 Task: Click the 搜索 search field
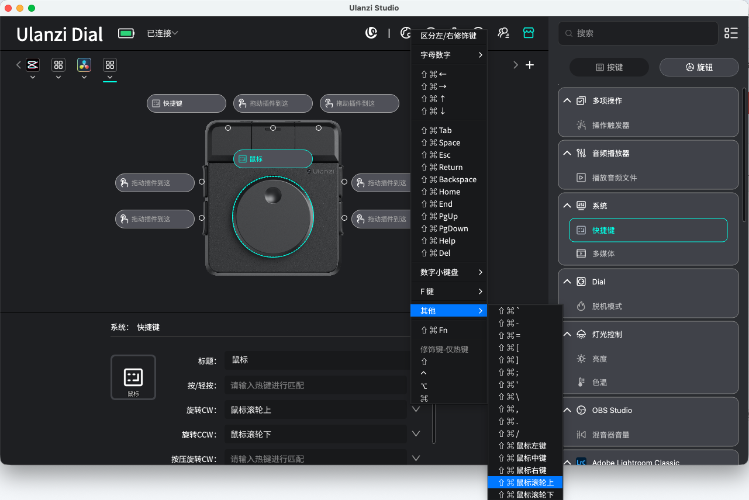pyautogui.click(x=638, y=33)
